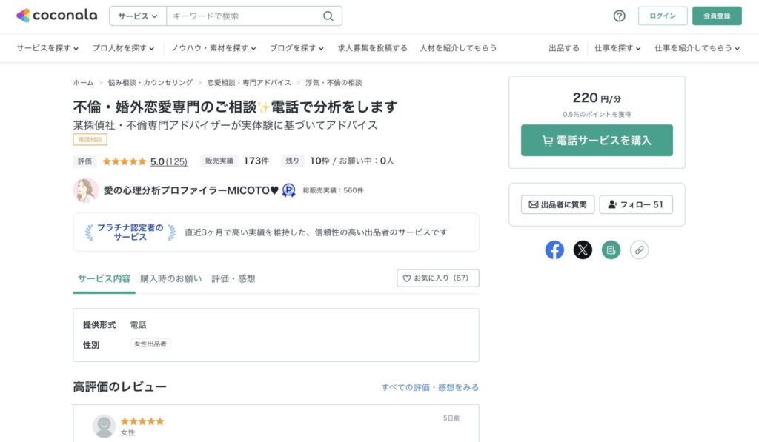Click the coconala logo
This screenshot has height=442, width=759.
(x=56, y=14)
